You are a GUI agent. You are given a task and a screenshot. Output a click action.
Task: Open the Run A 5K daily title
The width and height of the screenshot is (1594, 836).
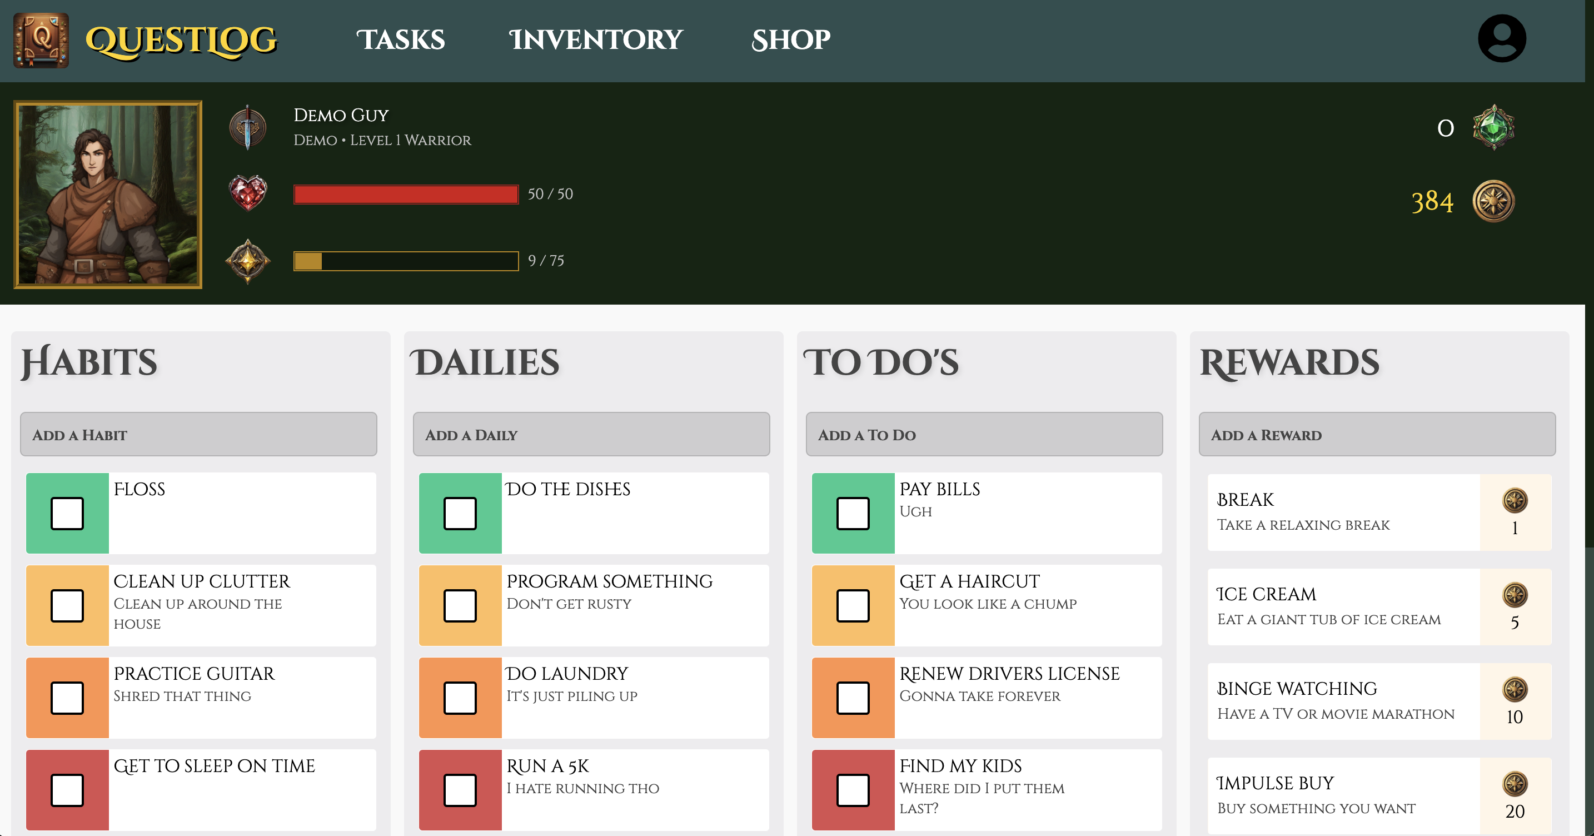[x=547, y=766]
